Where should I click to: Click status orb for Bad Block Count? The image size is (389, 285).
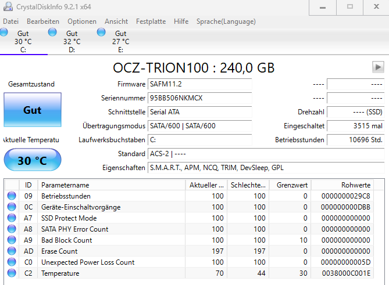tap(12, 240)
